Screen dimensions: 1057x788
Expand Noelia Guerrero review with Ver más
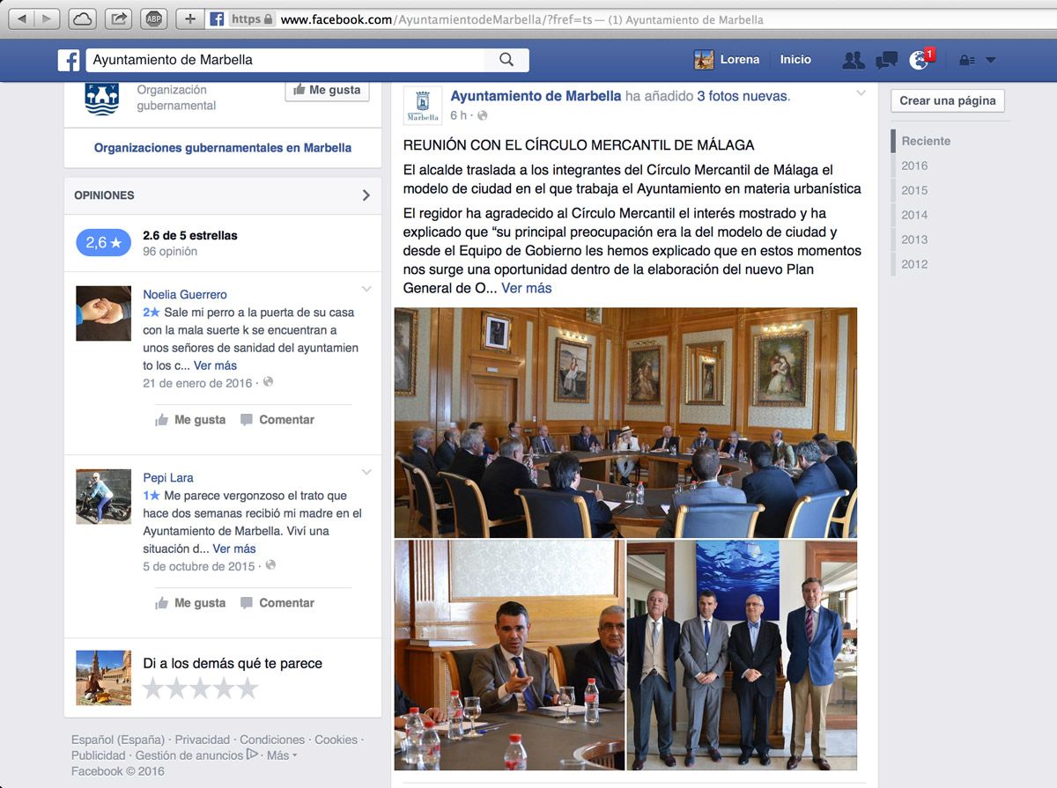(215, 365)
